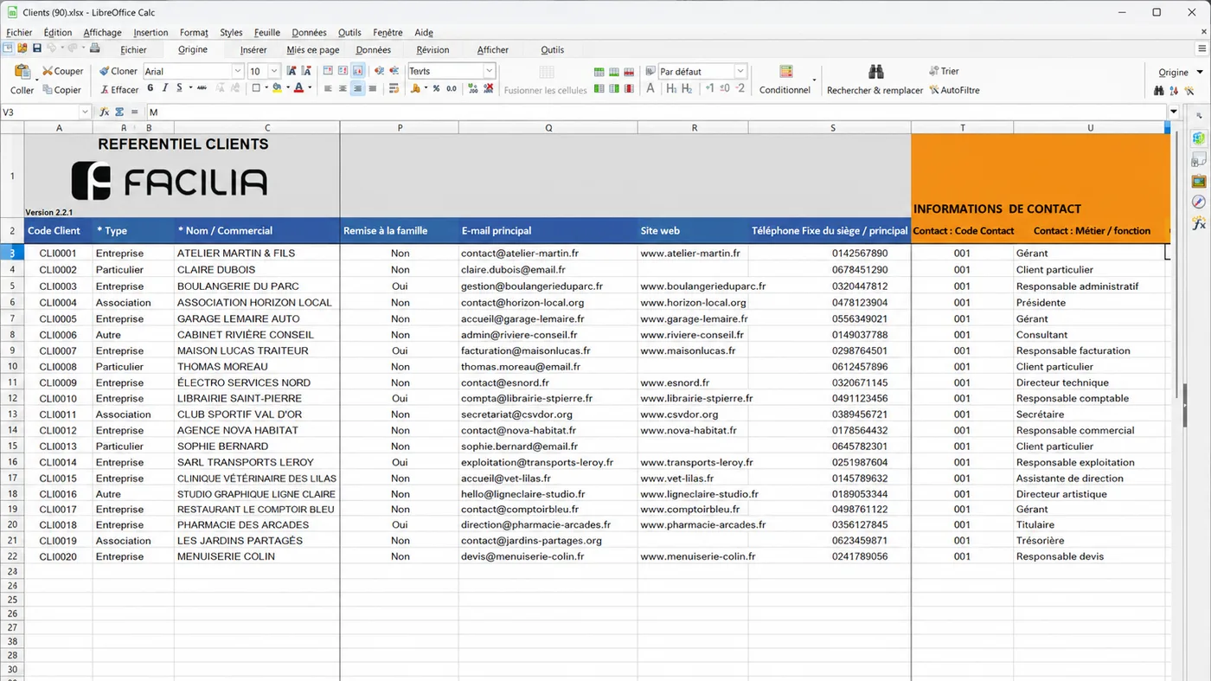Viewport: 1211px width, 681px height.
Task: Increase font size icon
Action: click(292, 71)
